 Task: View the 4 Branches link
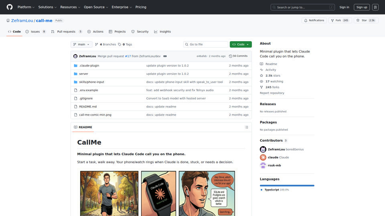tap(105, 44)
